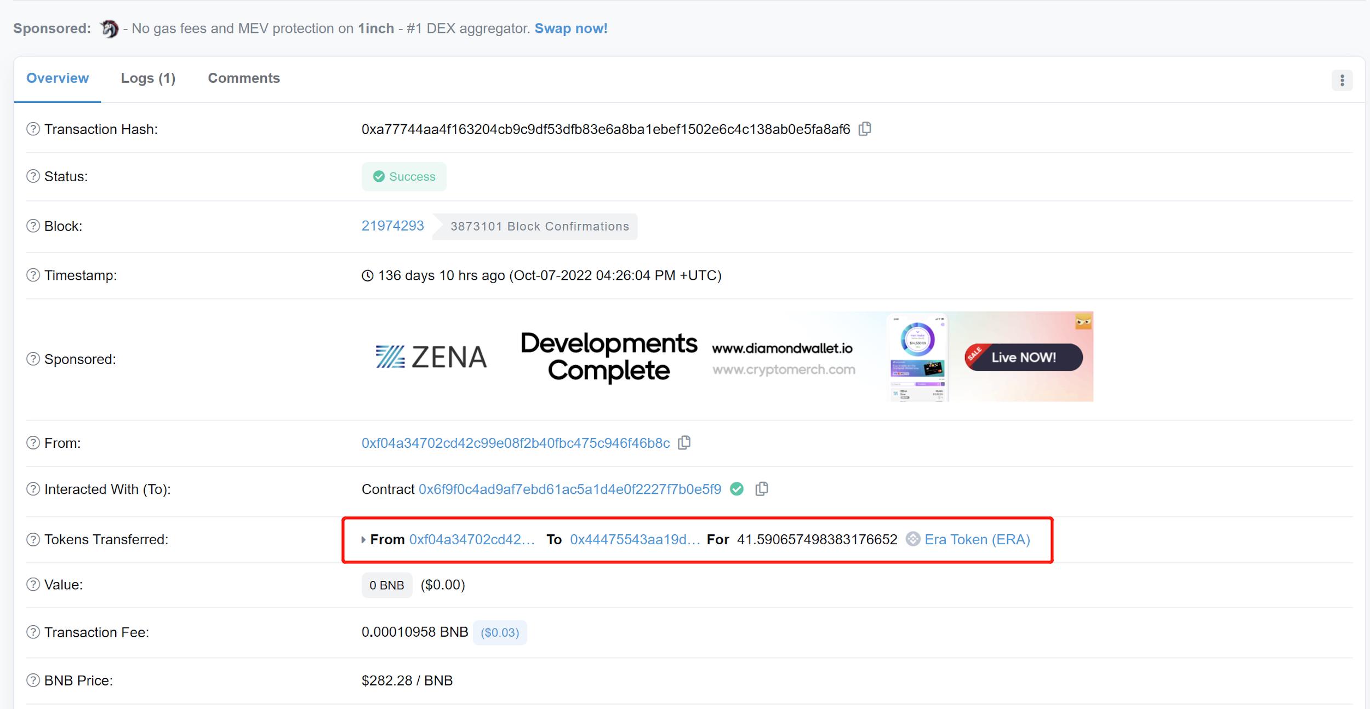Click the To address 0x44475543aa19d...
Screen dimensions: 1370x709
pos(633,539)
